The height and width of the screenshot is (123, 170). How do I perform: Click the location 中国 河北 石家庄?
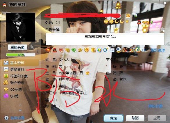[x=73, y=93]
